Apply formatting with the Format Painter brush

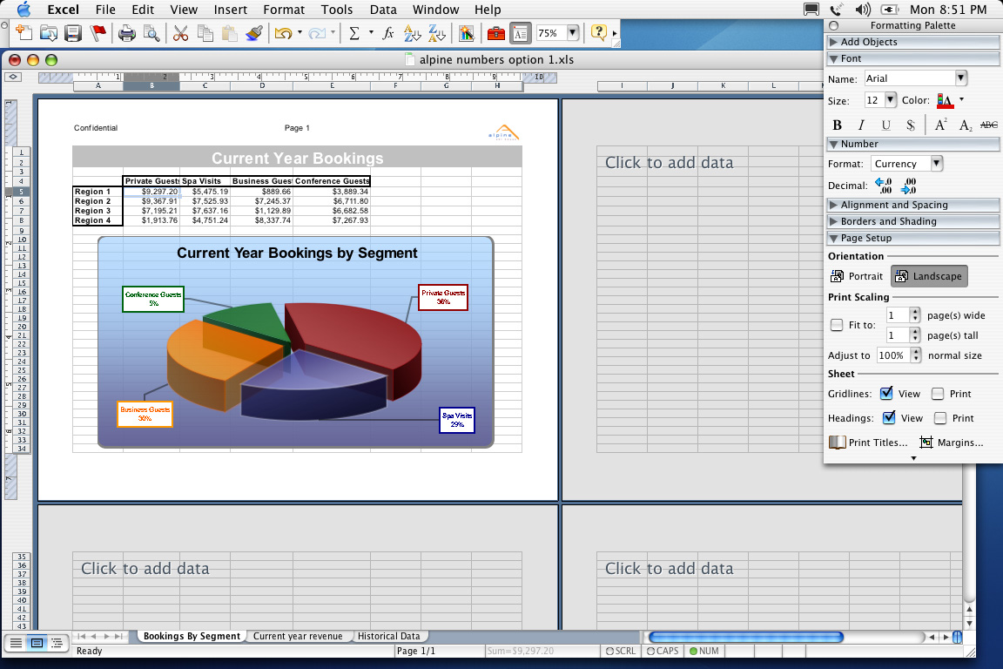click(x=252, y=33)
